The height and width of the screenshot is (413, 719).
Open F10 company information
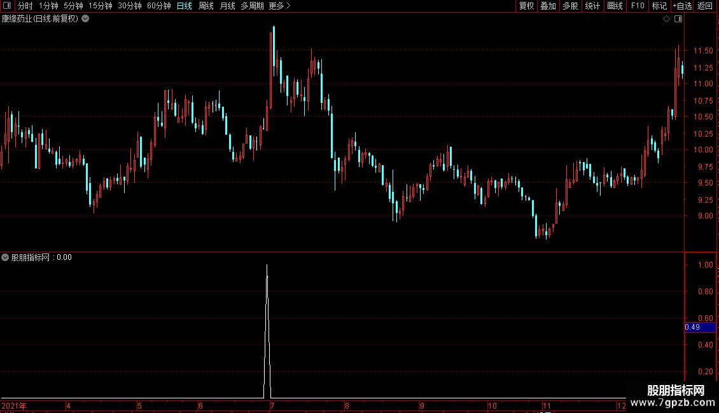point(638,6)
